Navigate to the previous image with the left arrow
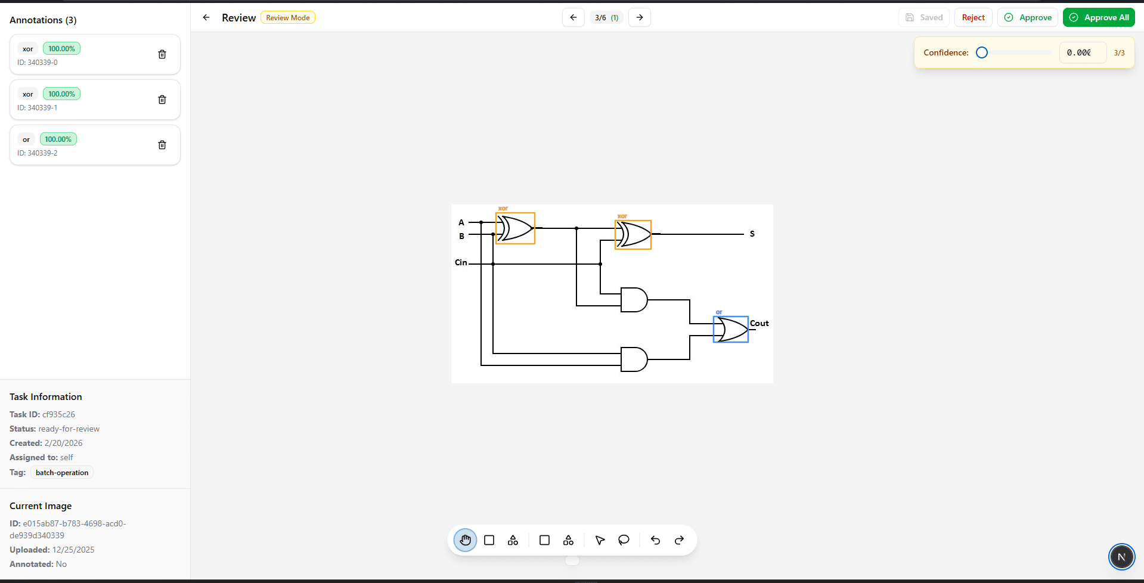Screen dimensions: 1144x583 573,17
